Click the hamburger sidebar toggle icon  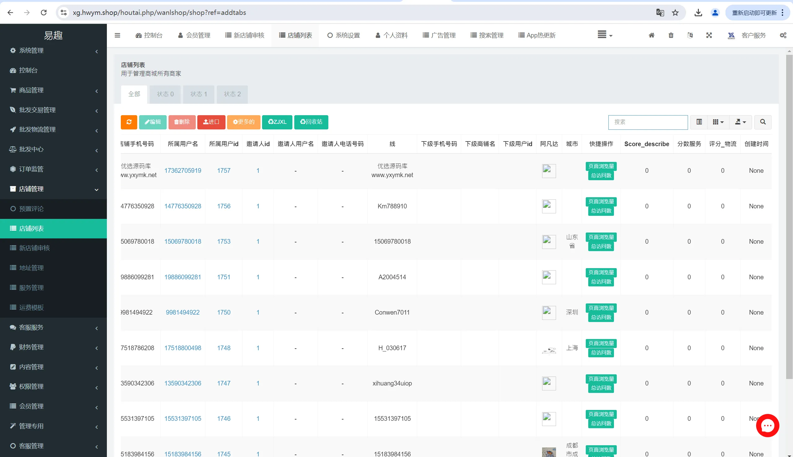point(117,35)
